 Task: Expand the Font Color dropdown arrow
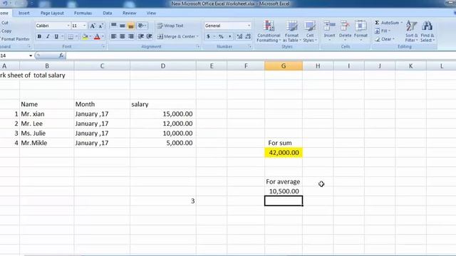103,36
